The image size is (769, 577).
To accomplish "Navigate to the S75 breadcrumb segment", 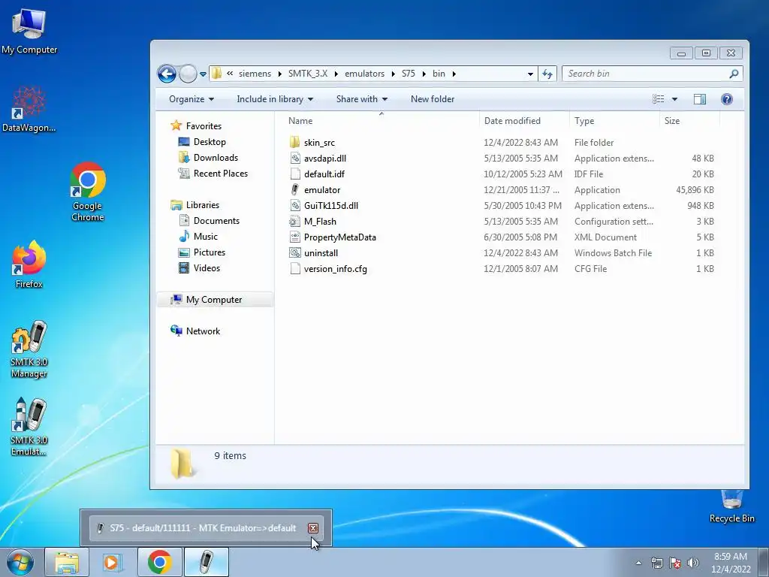I will [408, 74].
